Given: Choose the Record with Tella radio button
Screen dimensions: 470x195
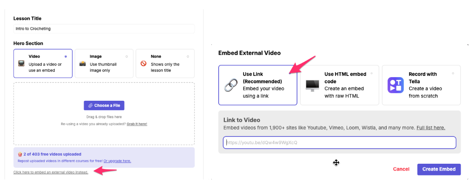Looking at the screenshot, I should pos(453,74).
